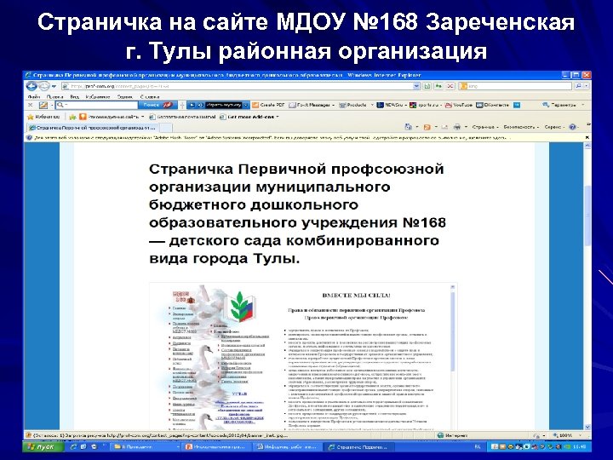The height and width of the screenshot is (460, 613).
Task: Open the Страница command bar menu
Action: [x=485, y=127]
